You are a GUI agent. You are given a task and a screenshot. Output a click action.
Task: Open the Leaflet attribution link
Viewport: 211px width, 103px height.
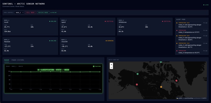coord(179,98)
